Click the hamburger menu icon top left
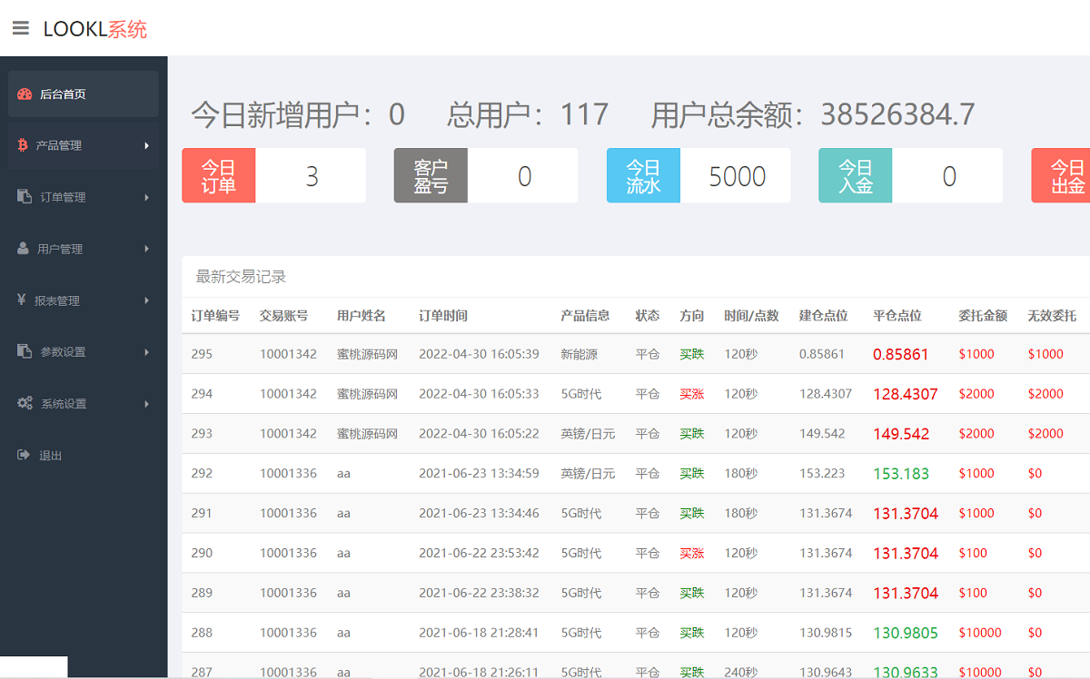The width and height of the screenshot is (1090, 679). [x=21, y=26]
